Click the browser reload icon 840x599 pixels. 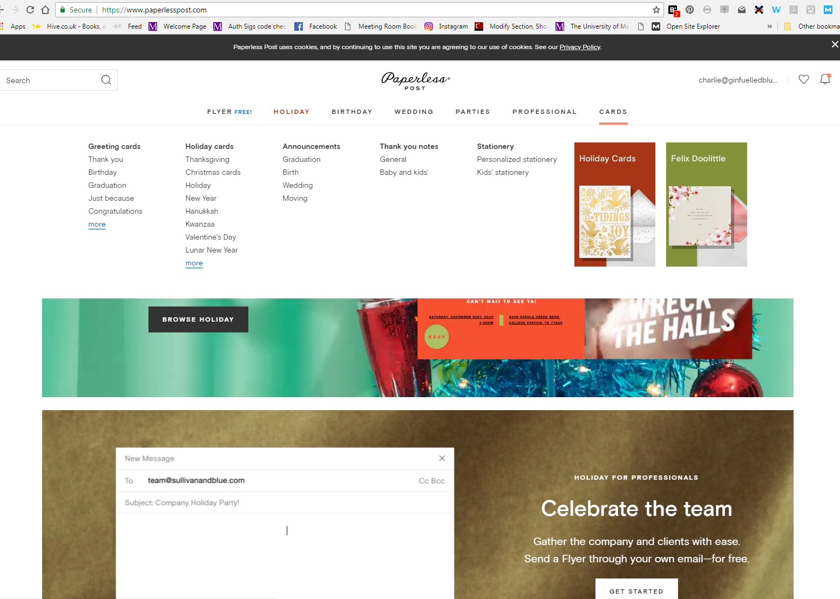pyautogui.click(x=30, y=10)
